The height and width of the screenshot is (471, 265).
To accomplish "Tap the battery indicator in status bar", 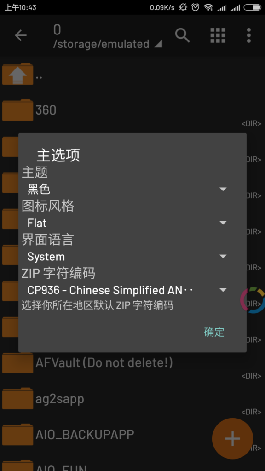I will 253,7.
